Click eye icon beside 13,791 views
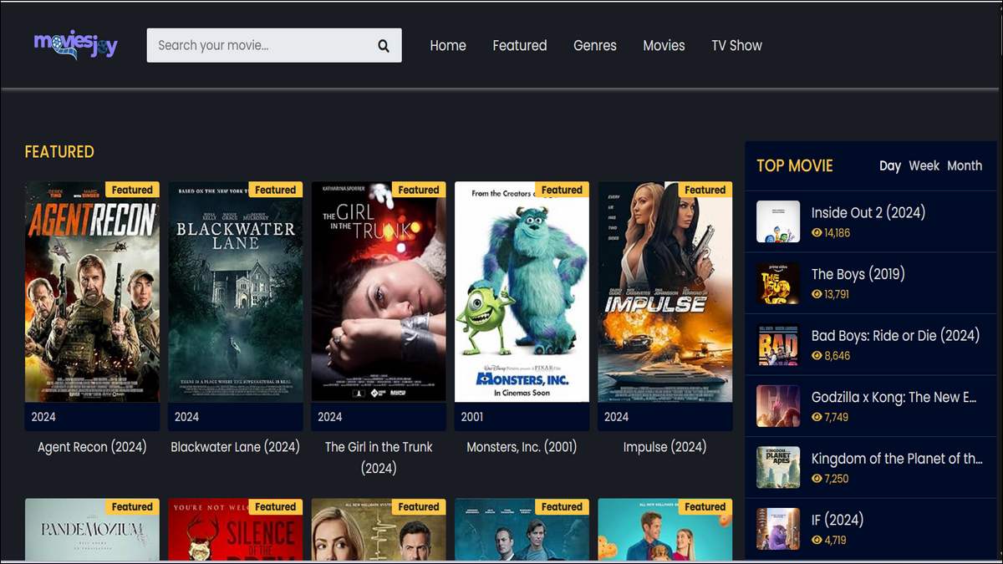The image size is (1003, 564). pos(817,295)
